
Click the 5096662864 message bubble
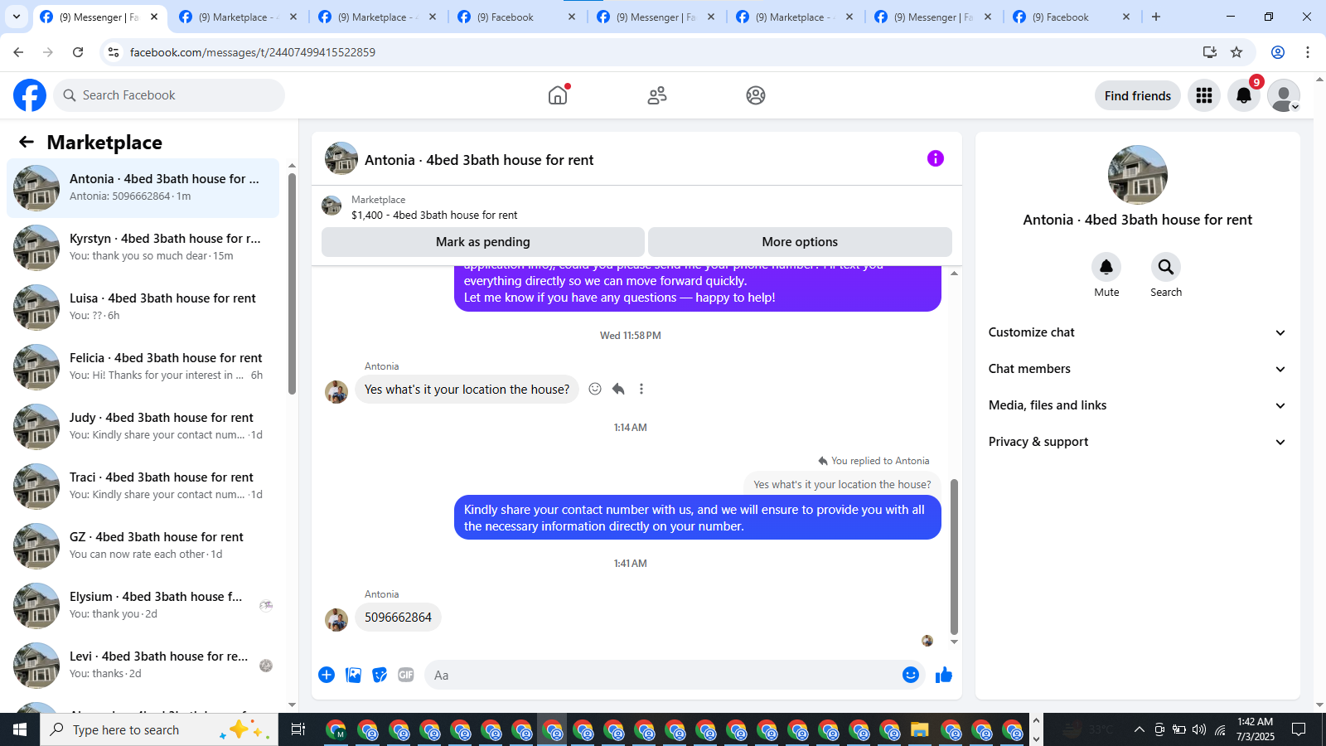(x=398, y=618)
